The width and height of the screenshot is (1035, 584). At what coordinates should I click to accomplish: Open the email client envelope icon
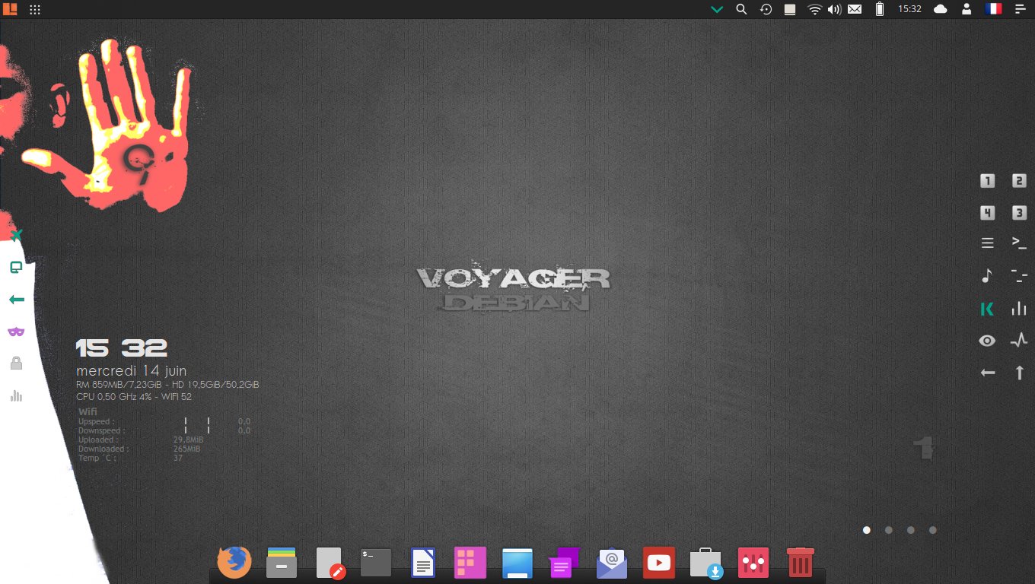(x=612, y=563)
